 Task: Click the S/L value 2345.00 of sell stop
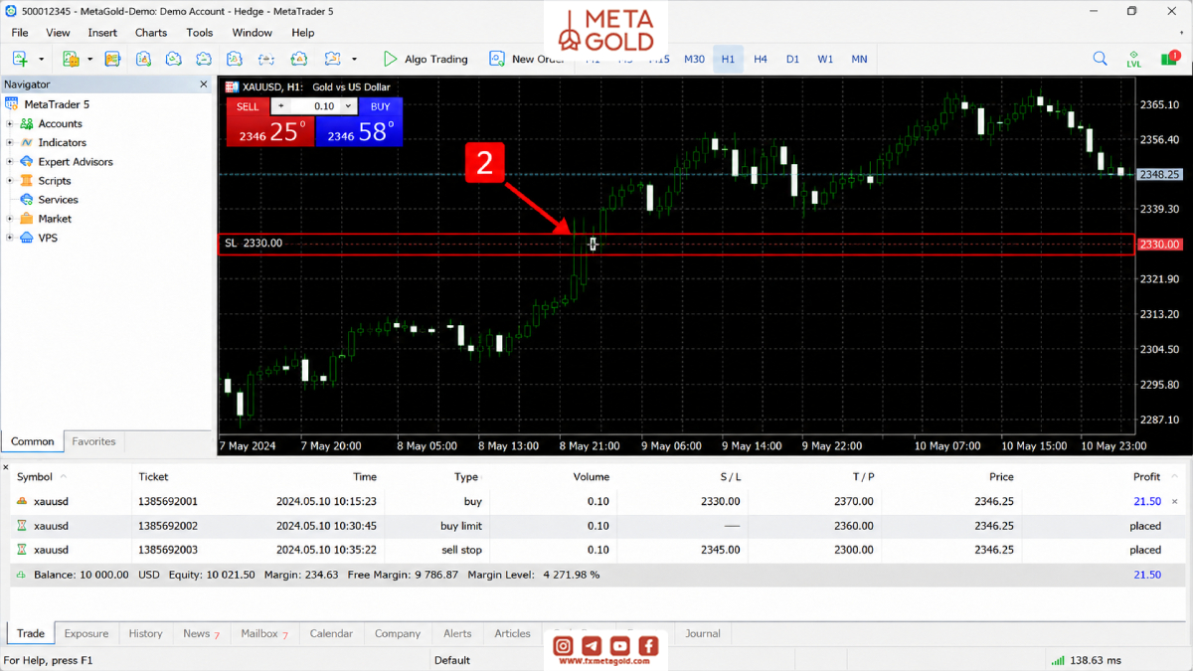720,549
